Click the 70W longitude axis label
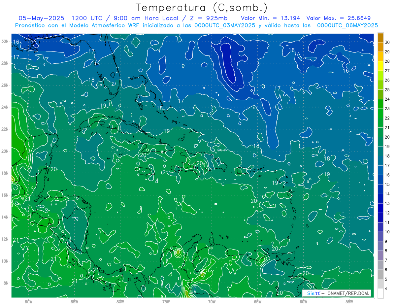Screen dimensions: 396x306 tap(212, 302)
